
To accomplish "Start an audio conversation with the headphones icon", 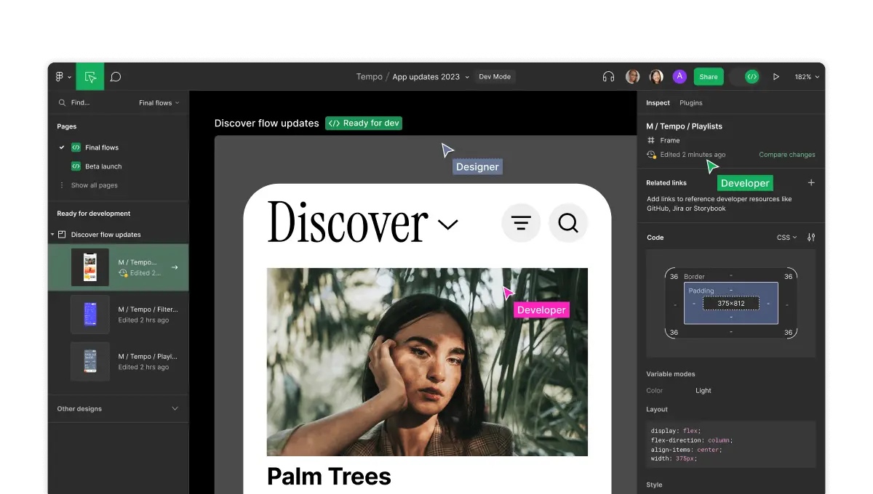I will click(x=608, y=76).
